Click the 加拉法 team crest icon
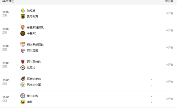178x108 pixels. click(23, 10)
